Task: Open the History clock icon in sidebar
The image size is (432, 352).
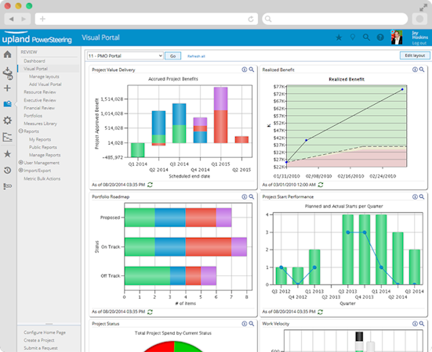Action: [7, 171]
